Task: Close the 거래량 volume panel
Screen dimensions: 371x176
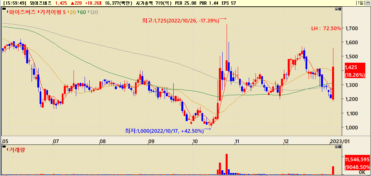Action: (340, 147)
